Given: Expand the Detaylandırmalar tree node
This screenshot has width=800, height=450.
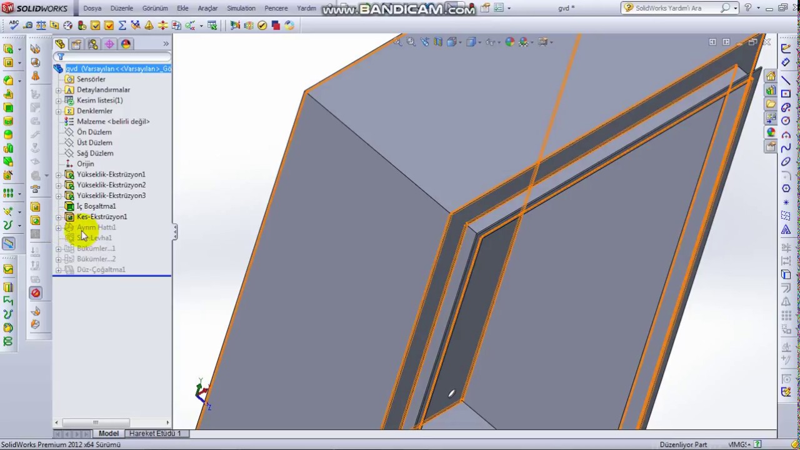Looking at the screenshot, I should click(59, 90).
